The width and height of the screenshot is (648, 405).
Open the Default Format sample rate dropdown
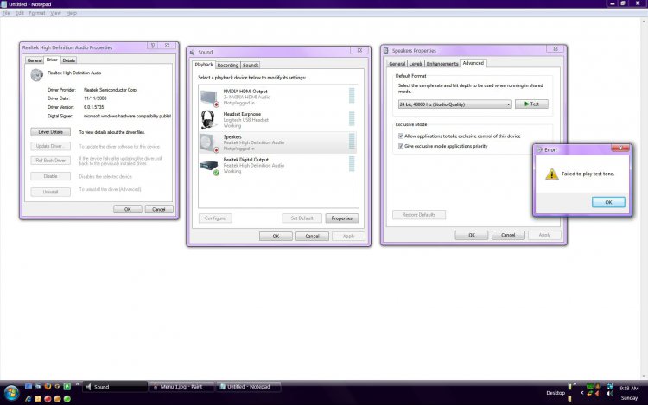(x=455, y=104)
